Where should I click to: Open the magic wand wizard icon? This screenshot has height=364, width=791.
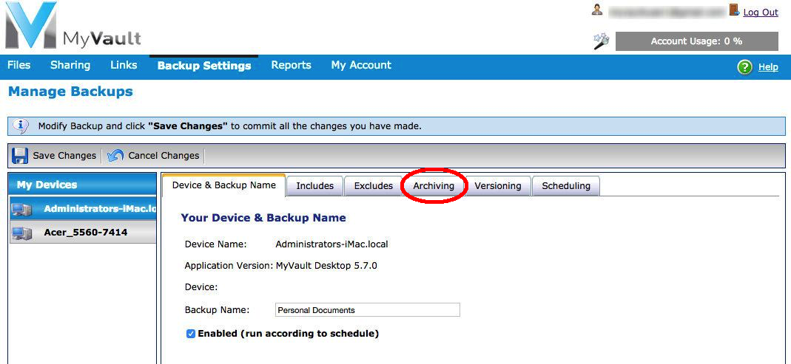(x=602, y=41)
